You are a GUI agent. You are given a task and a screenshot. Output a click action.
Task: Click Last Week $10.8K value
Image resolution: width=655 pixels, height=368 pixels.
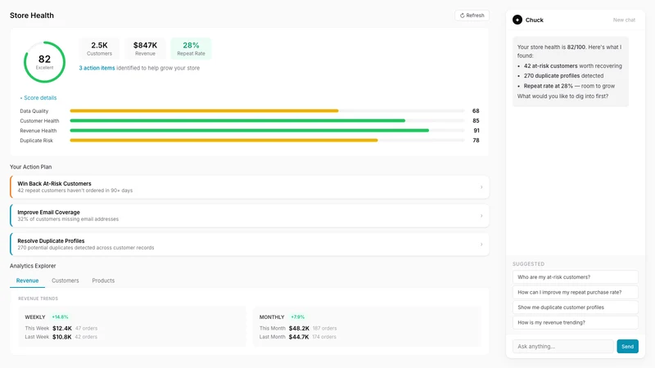point(62,337)
